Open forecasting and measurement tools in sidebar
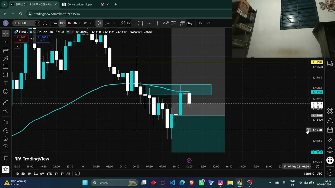The width and height of the screenshot is (335, 188). 6,67
